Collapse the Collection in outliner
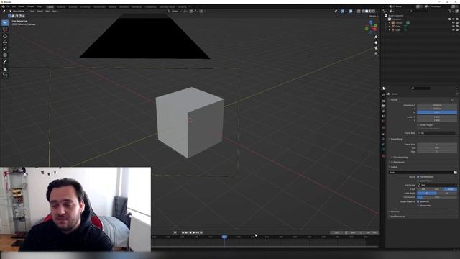 click(386, 19)
